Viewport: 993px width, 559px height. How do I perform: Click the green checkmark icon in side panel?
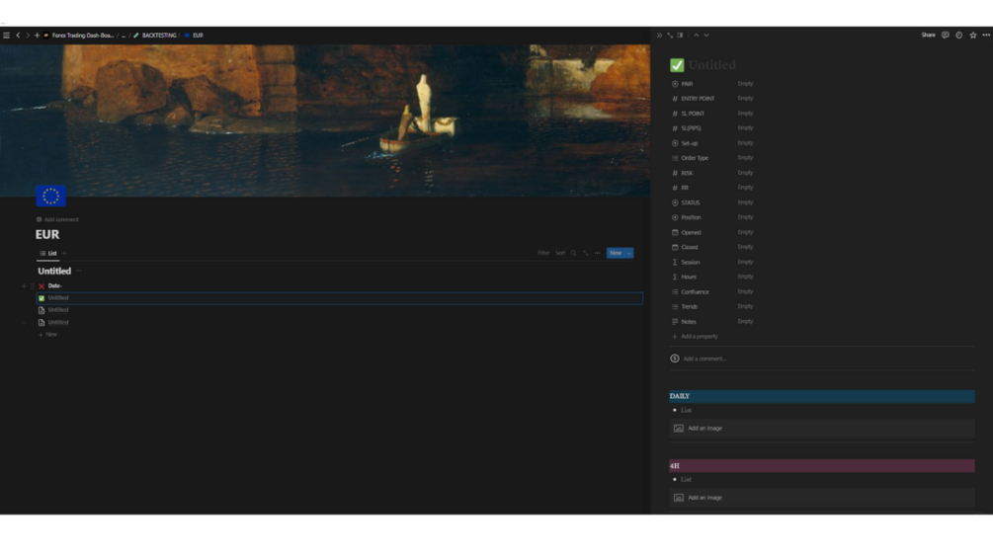pyautogui.click(x=677, y=65)
